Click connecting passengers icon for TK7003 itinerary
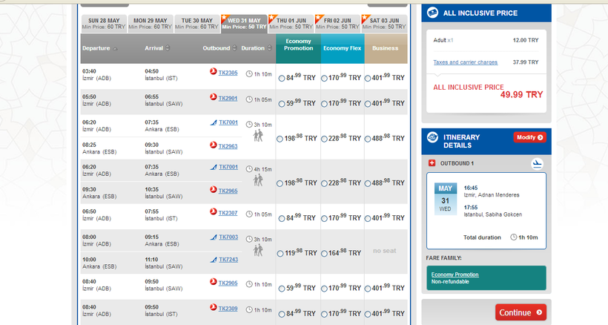The image size is (608, 325). pos(258,251)
